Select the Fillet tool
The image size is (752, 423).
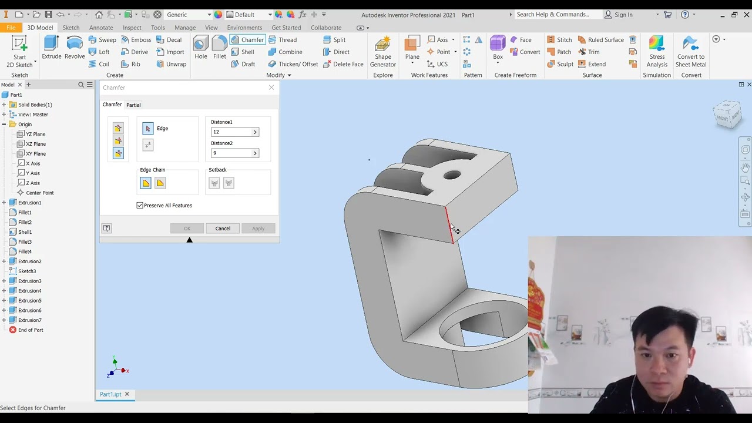pos(219,48)
